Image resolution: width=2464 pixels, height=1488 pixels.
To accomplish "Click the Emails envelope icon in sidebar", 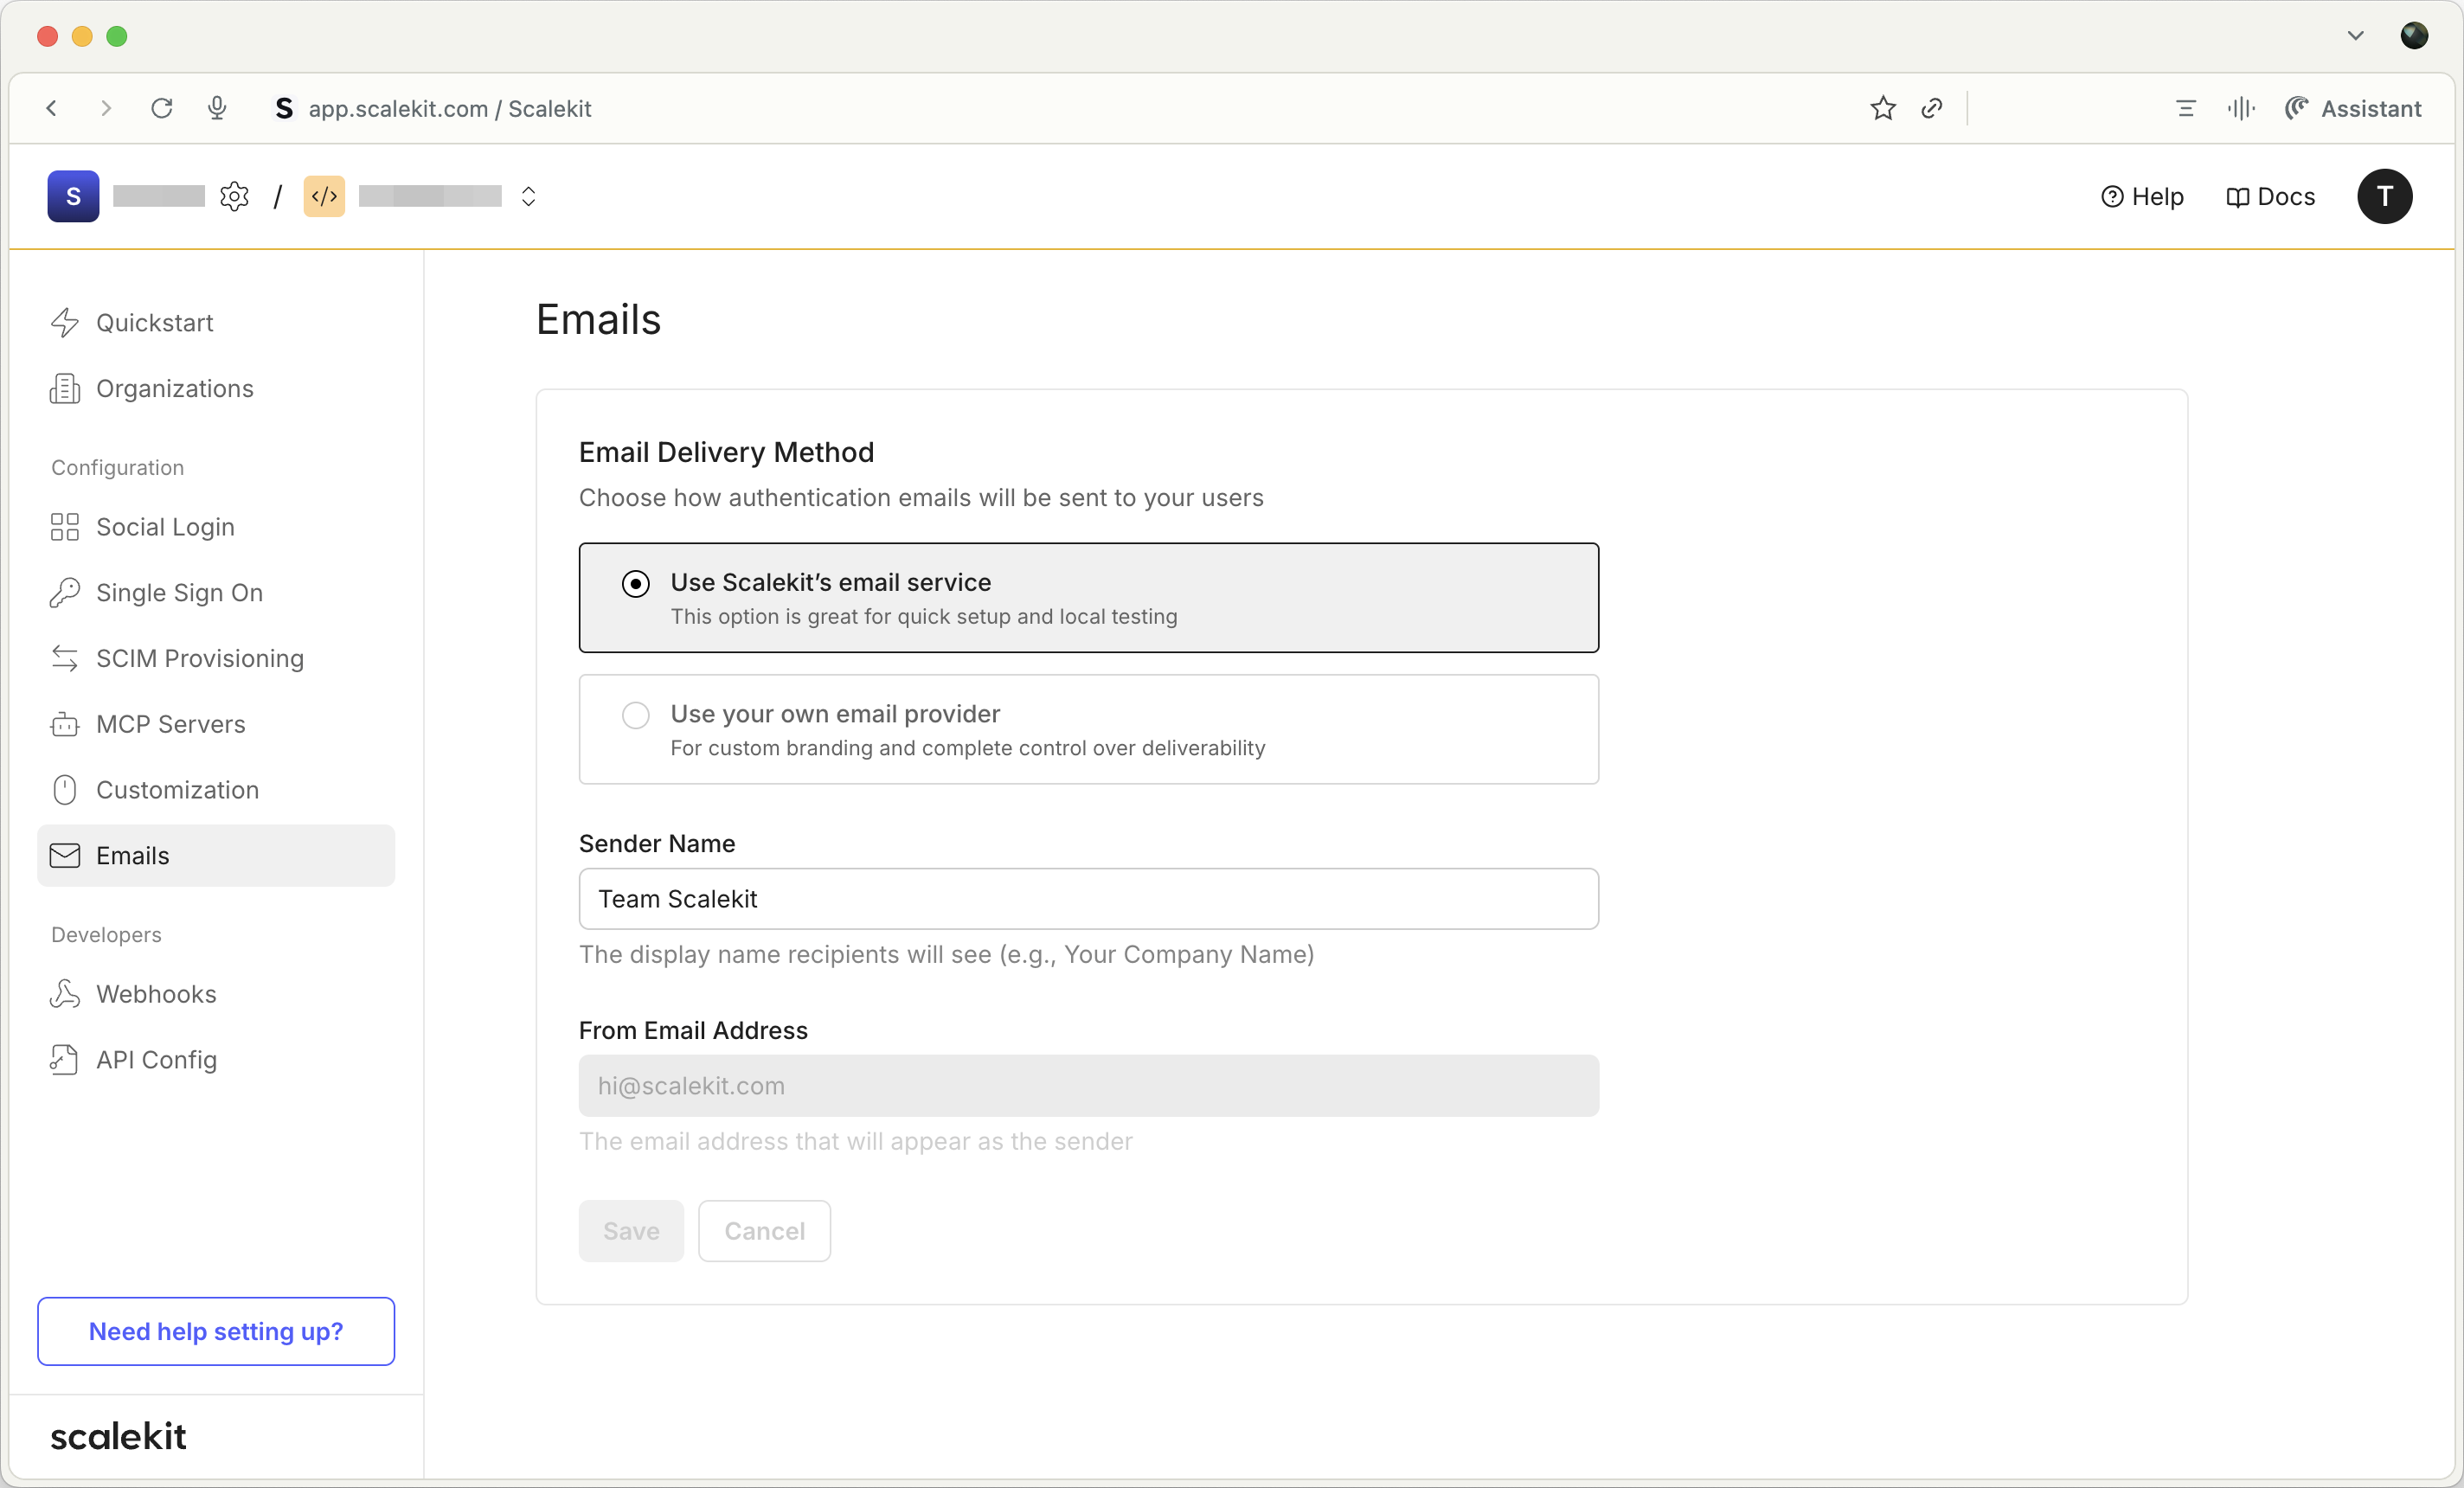I will (x=64, y=855).
